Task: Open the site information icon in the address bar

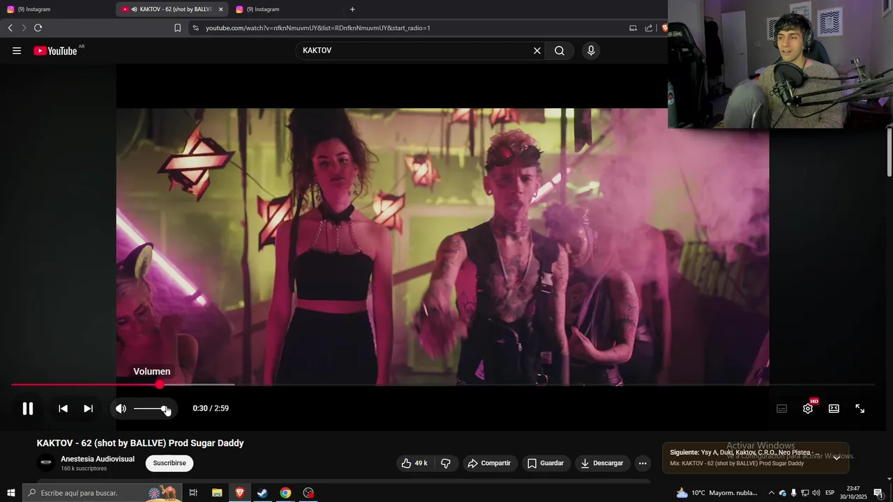Action: coord(195,28)
